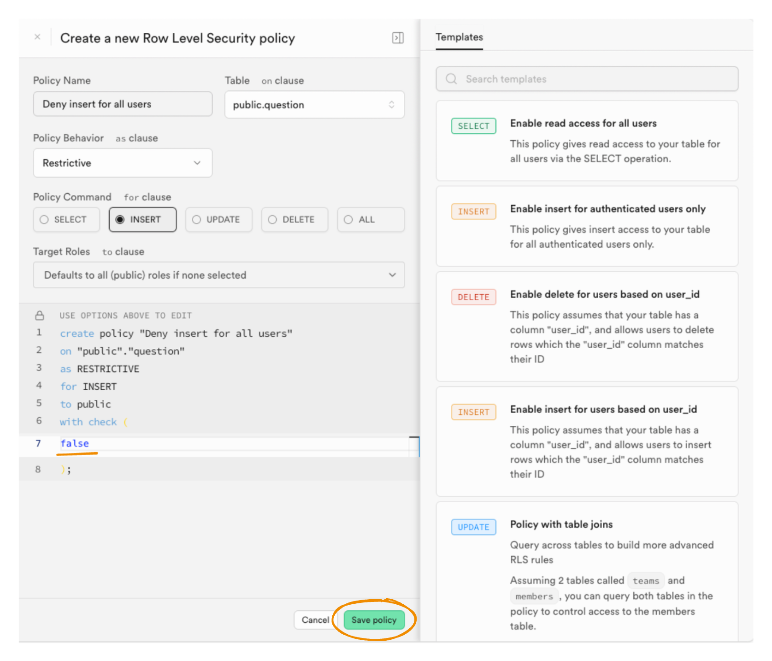Click the X icon to close the policy dialog

[37, 37]
